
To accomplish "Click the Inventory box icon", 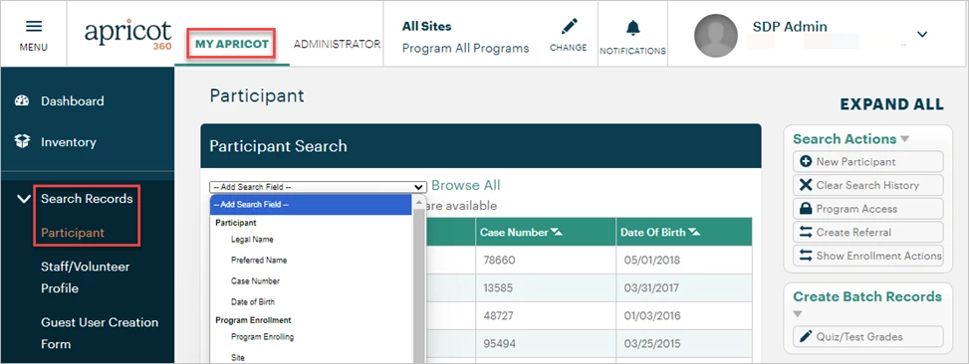I will point(22,142).
